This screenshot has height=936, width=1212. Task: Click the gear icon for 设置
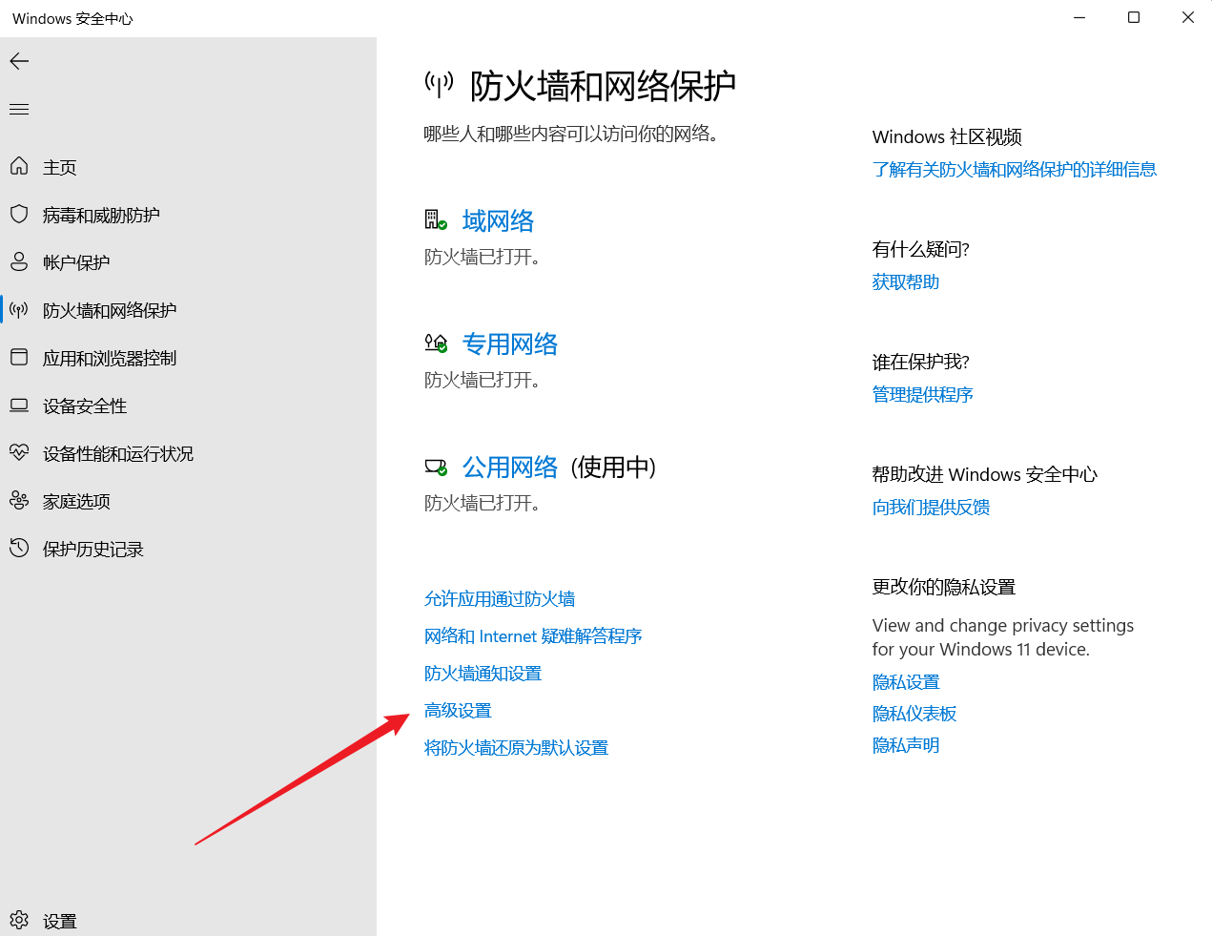[x=19, y=920]
